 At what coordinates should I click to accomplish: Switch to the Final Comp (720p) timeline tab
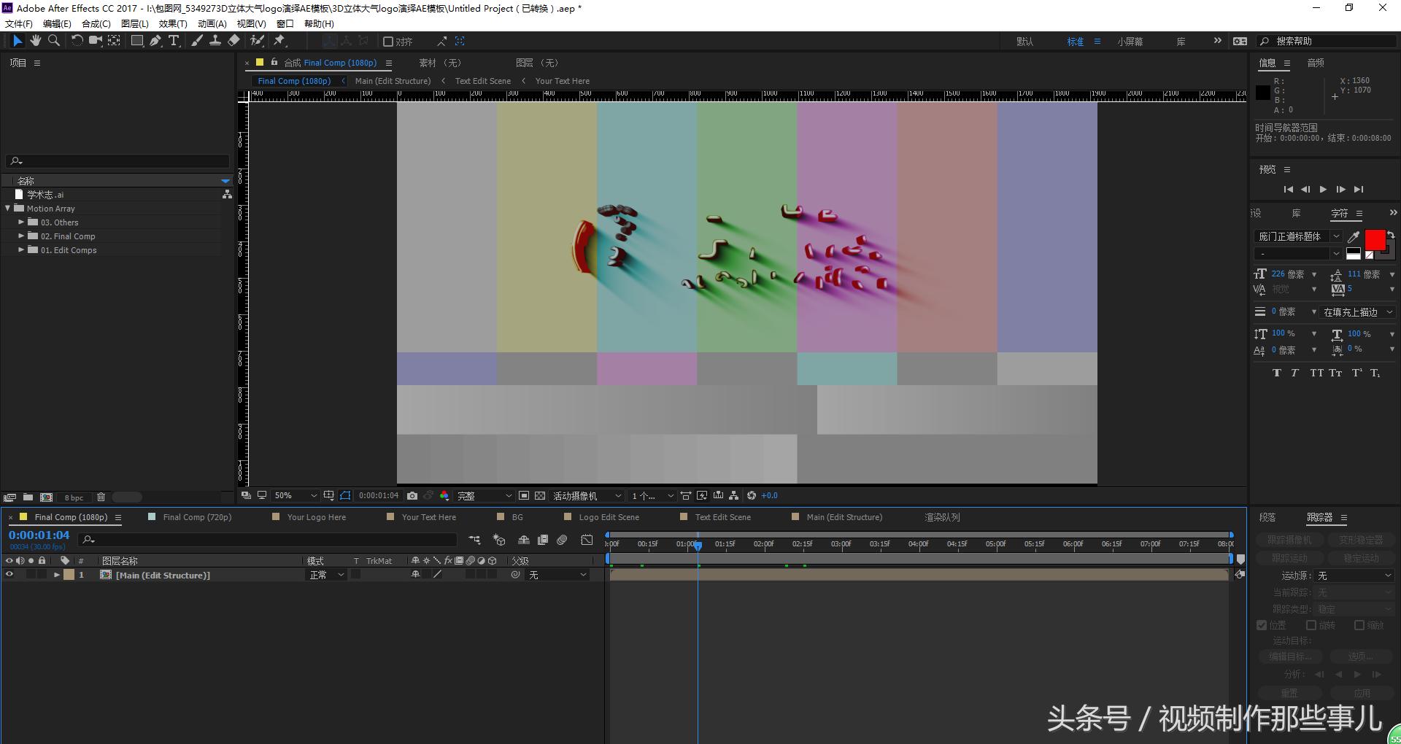click(x=197, y=517)
